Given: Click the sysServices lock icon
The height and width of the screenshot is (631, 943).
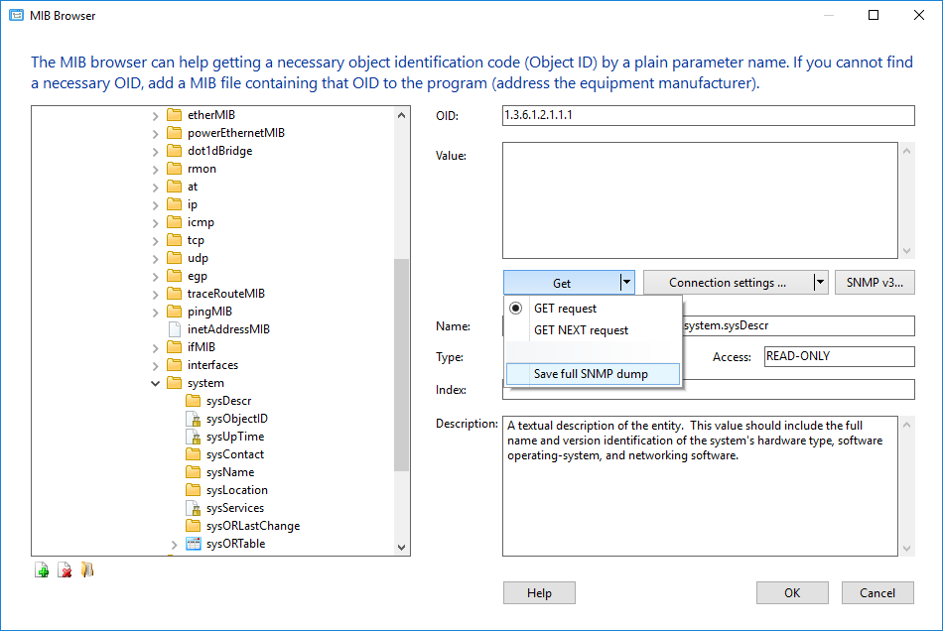Looking at the screenshot, I should click(x=194, y=508).
